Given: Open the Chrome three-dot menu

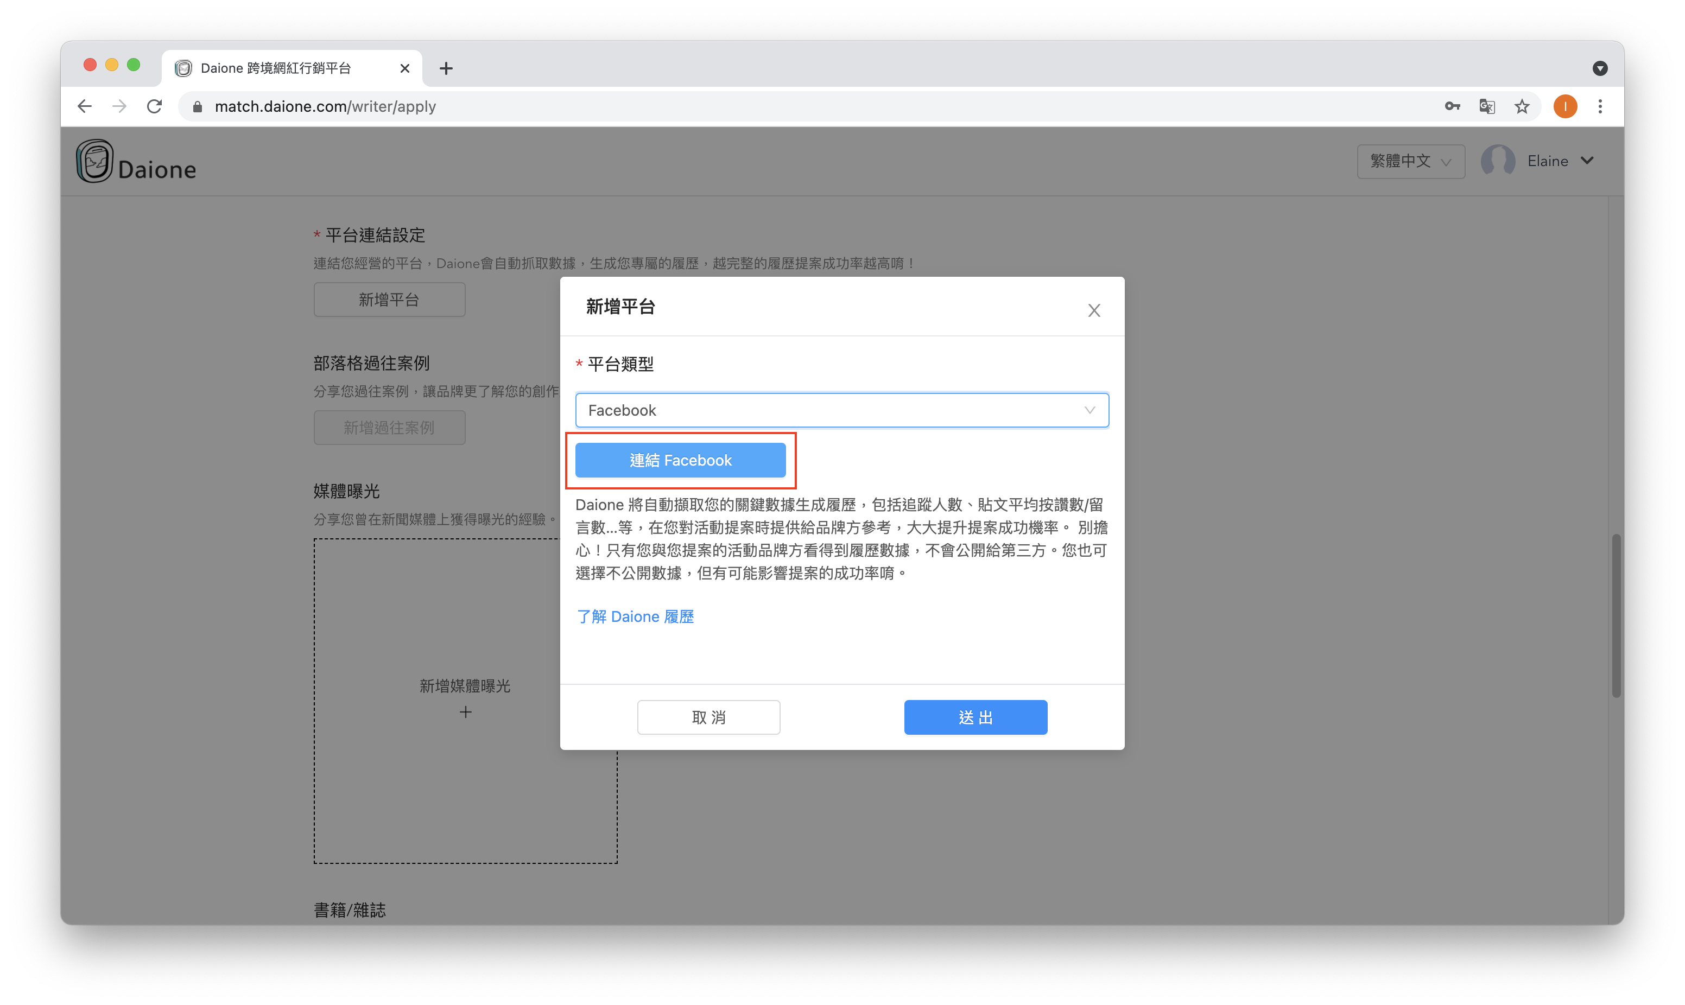Looking at the screenshot, I should tap(1600, 106).
